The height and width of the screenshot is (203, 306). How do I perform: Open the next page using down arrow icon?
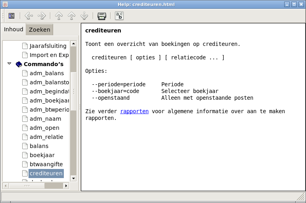[84, 16]
